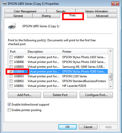Switch to the Sharing tab
The image size is (122, 133).
(46, 16)
